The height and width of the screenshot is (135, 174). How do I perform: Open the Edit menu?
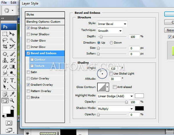click(13, 2)
